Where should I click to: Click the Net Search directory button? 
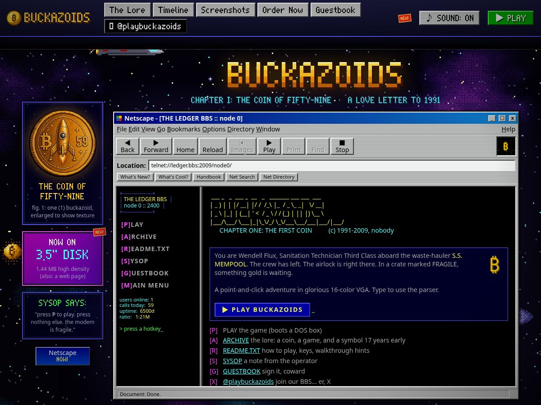[x=242, y=177]
